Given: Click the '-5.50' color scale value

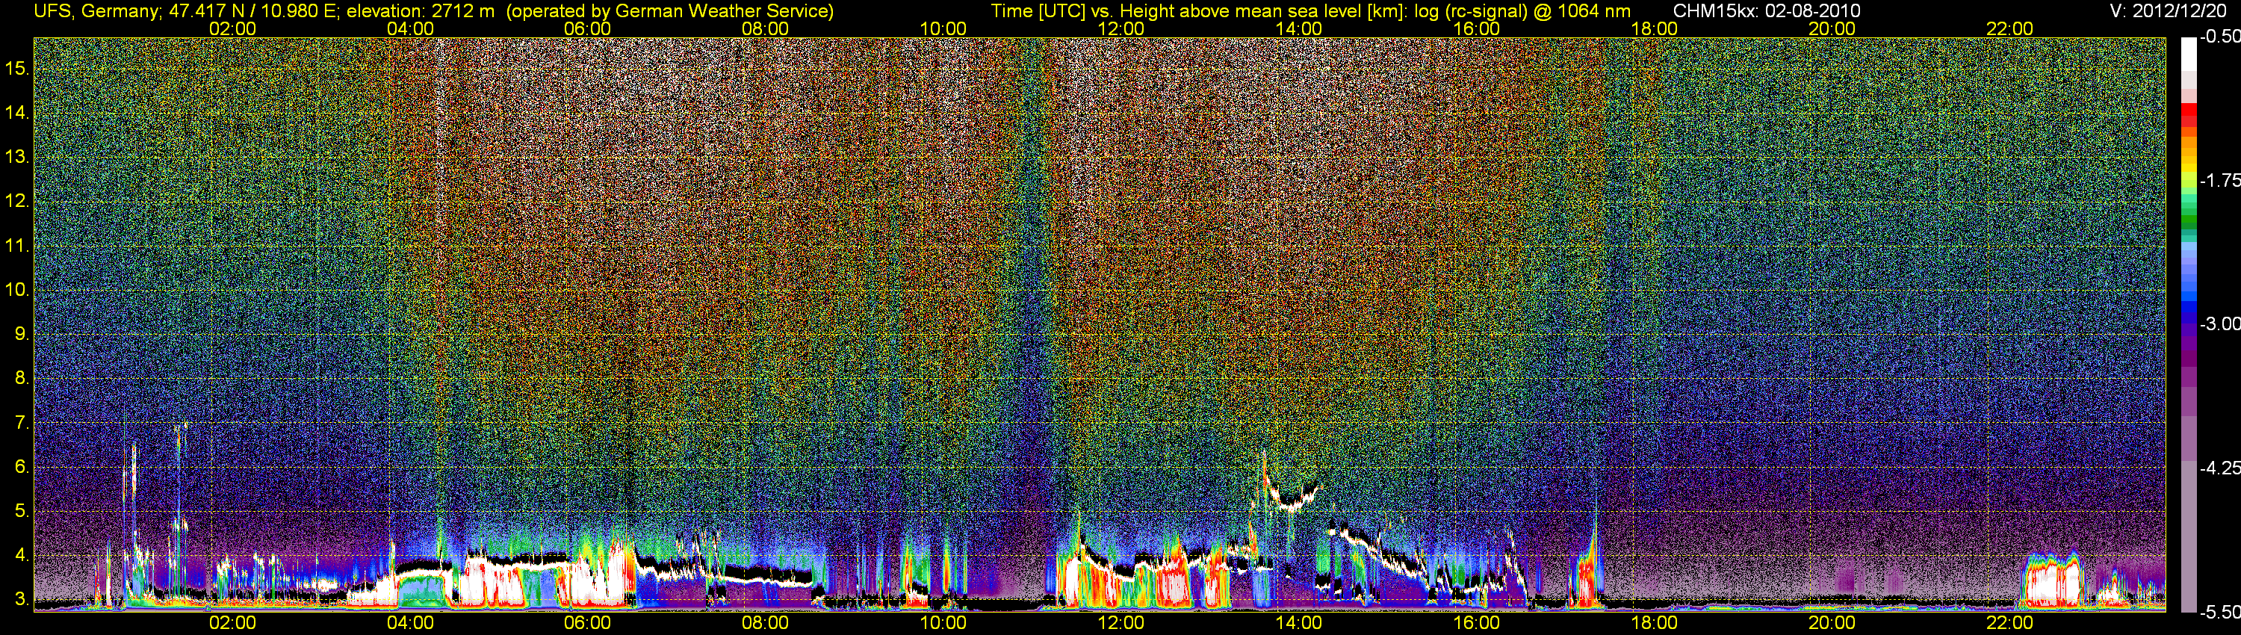Looking at the screenshot, I should [x=2219, y=612].
